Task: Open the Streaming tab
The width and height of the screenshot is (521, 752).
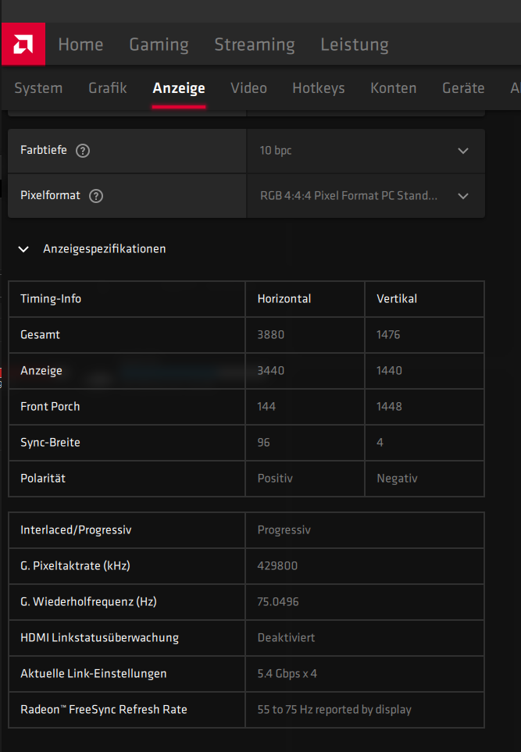Action: click(x=255, y=45)
